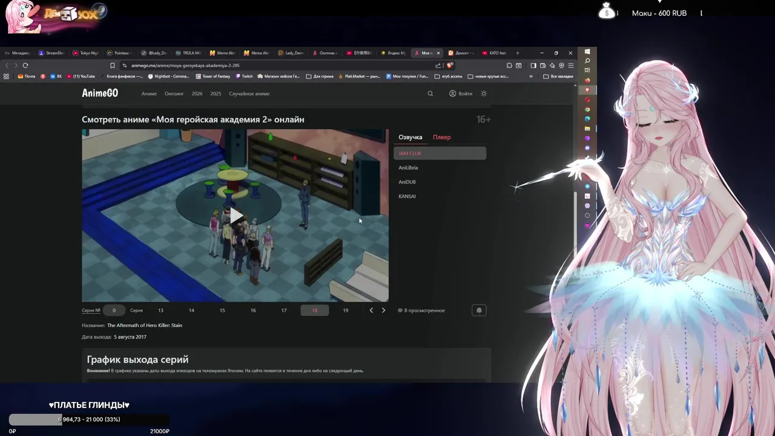The width and height of the screenshot is (775, 436).
Task: Open the '2025' menu item
Action: click(216, 94)
